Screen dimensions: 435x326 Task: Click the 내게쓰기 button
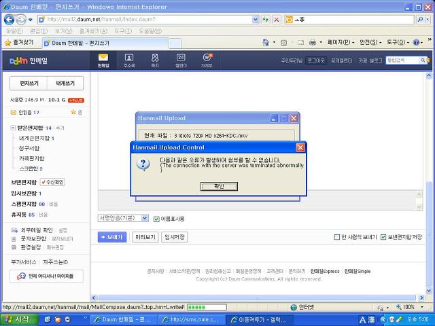click(65, 83)
